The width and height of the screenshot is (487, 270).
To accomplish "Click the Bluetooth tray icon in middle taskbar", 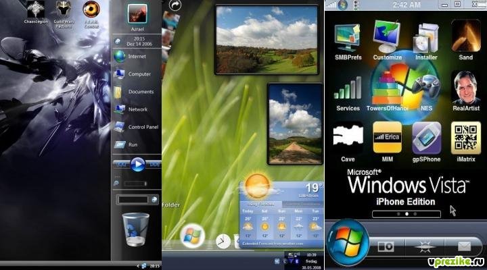I will 297,262.
